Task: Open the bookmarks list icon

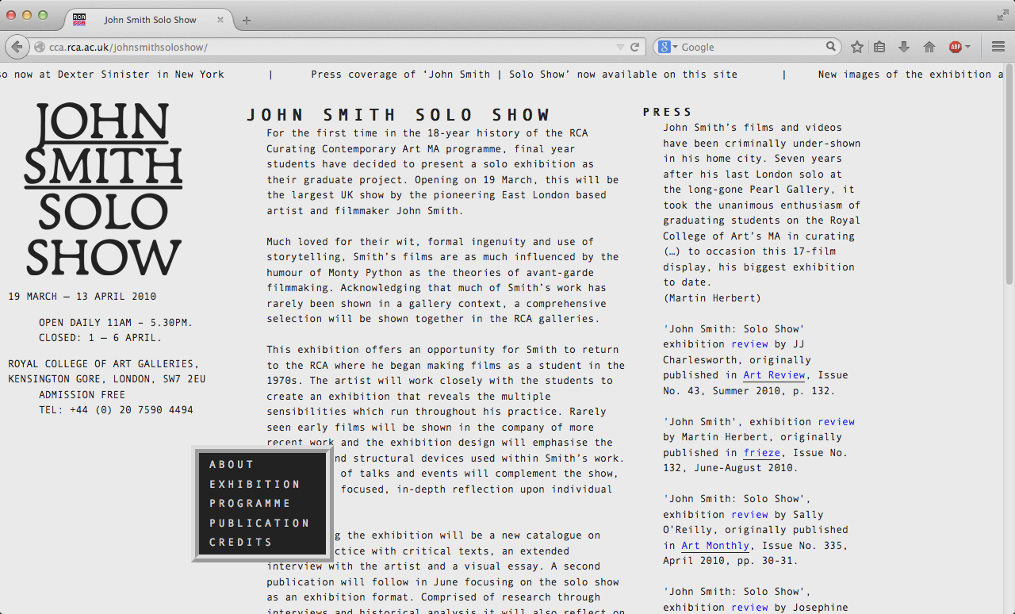Action: coord(879,47)
